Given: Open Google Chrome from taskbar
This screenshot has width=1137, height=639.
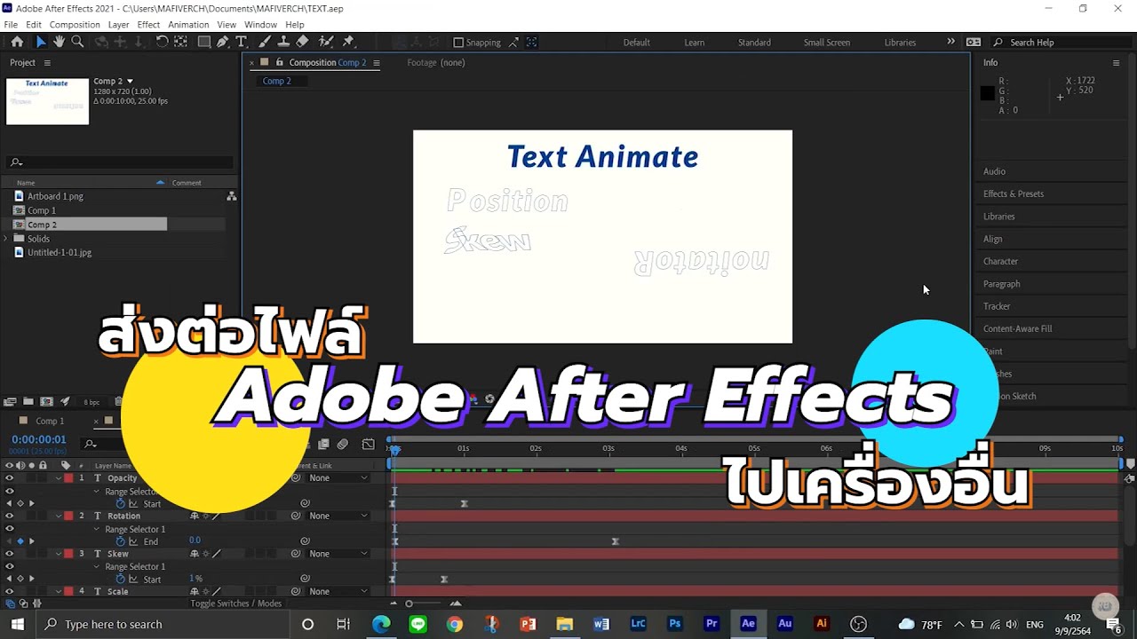Looking at the screenshot, I should tap(455, 624).
